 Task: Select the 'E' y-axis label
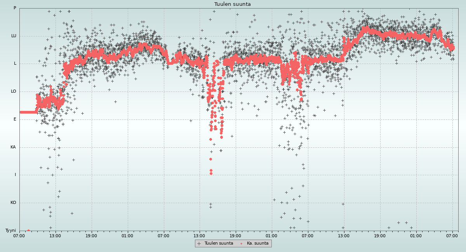[15, 119]
